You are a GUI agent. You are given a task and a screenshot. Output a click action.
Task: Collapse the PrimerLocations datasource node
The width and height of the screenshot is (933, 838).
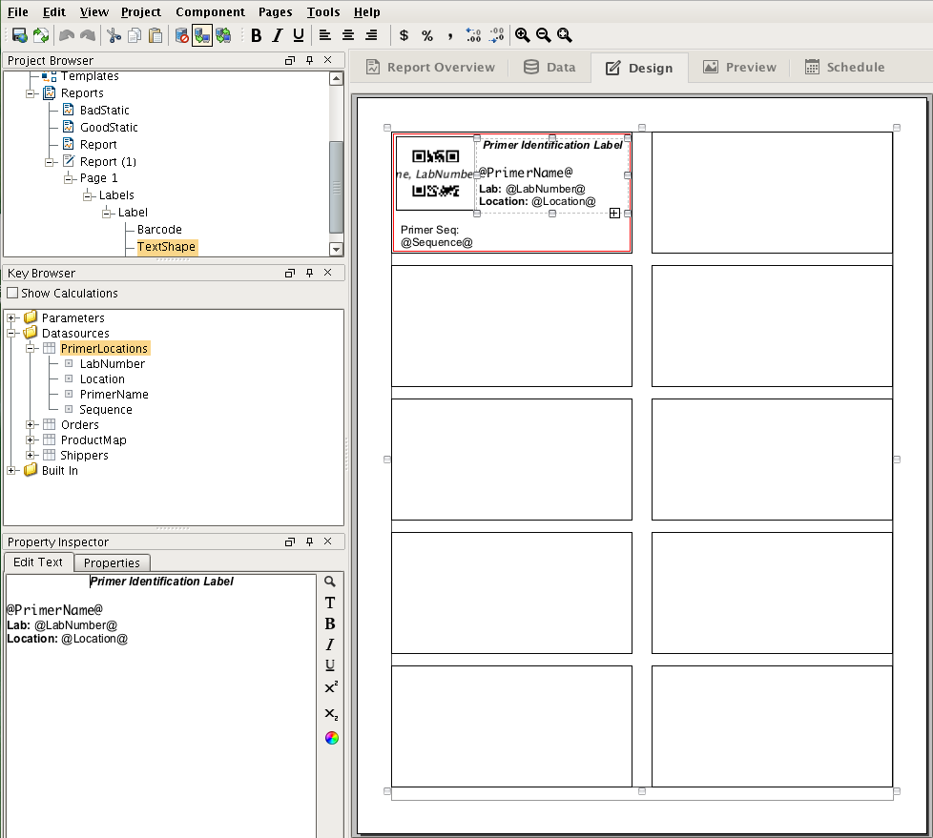31,349
